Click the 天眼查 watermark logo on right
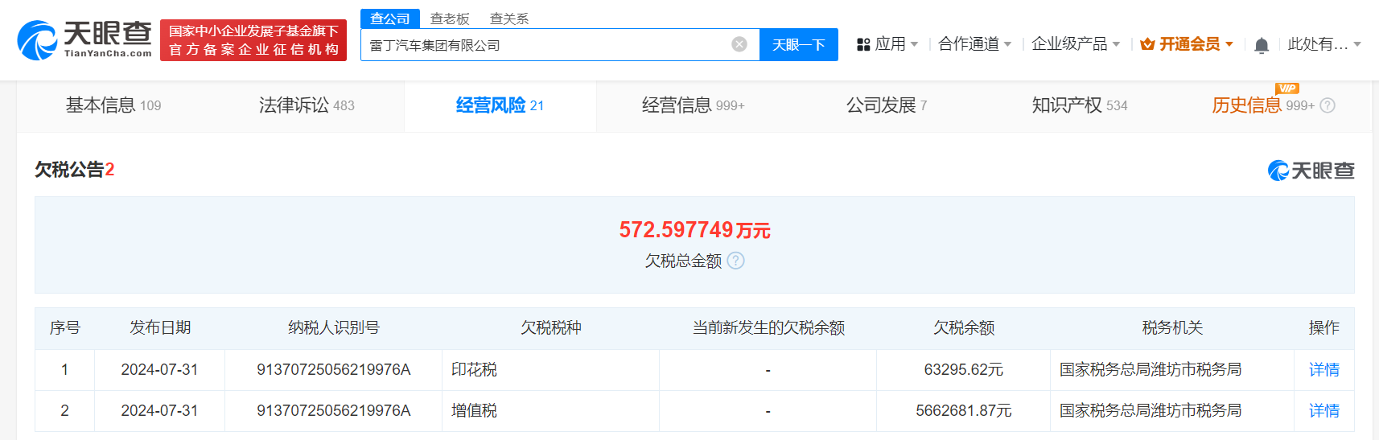The image size is (1379, 440). [1311, 171]
